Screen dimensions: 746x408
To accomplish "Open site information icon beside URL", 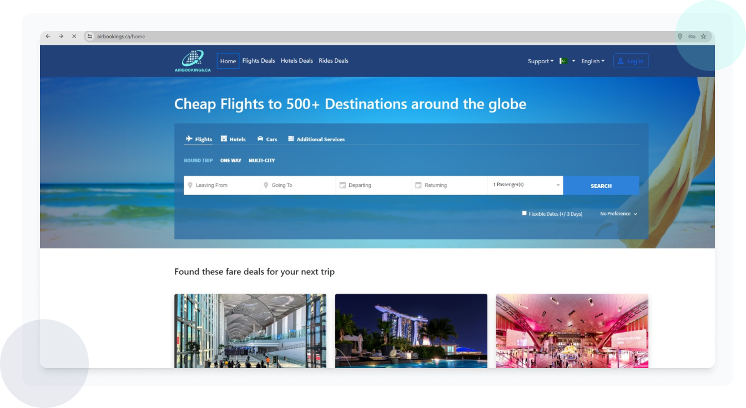I will point(90,37).
